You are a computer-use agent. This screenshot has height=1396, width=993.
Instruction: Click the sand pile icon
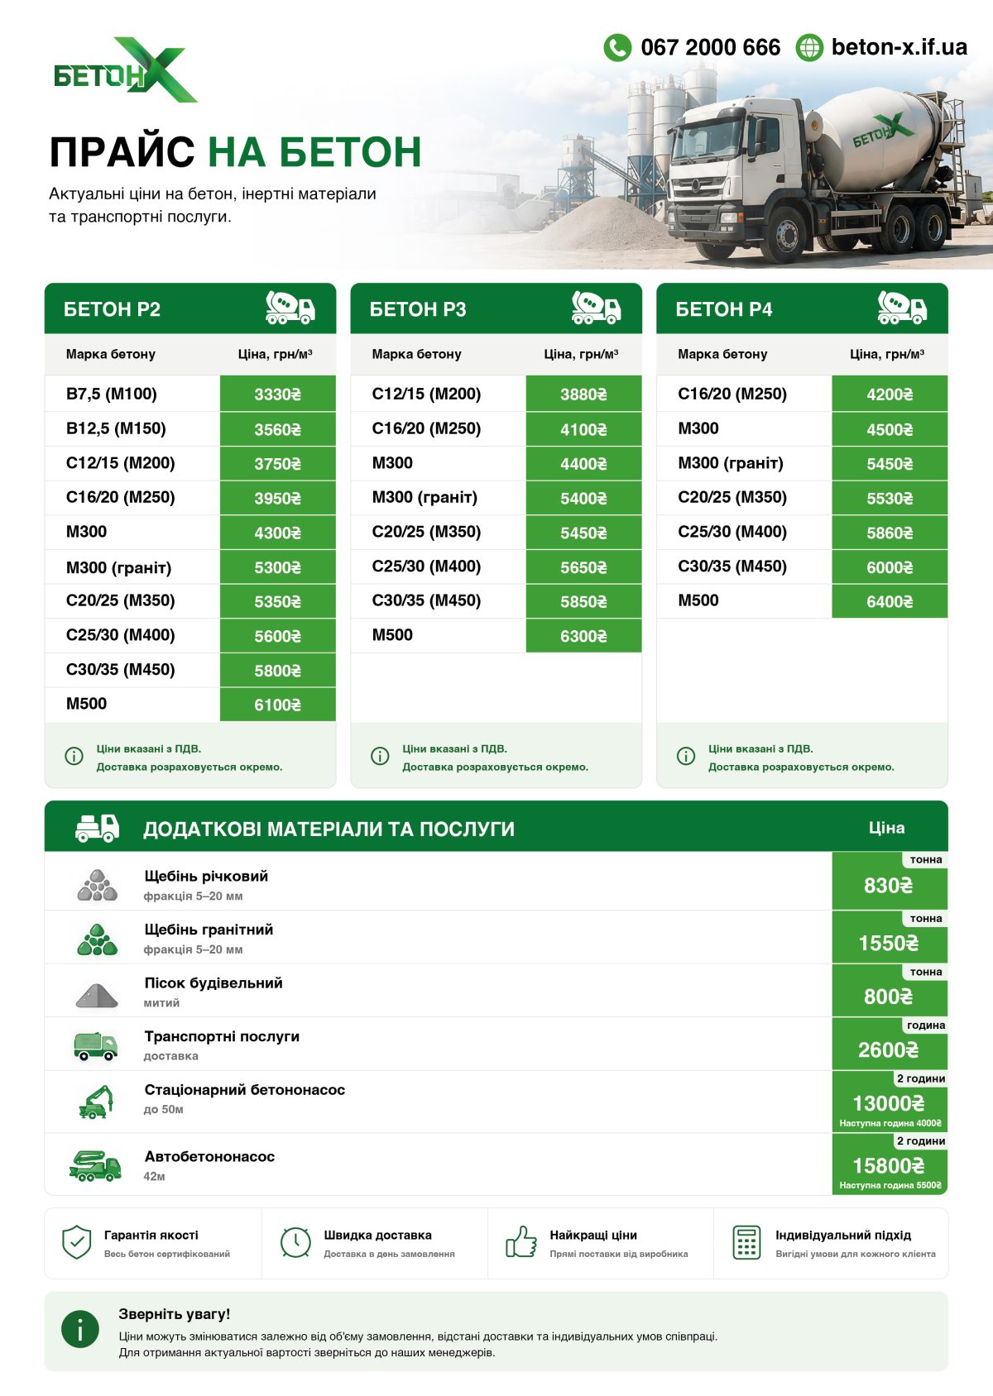[x=97, y=994]
